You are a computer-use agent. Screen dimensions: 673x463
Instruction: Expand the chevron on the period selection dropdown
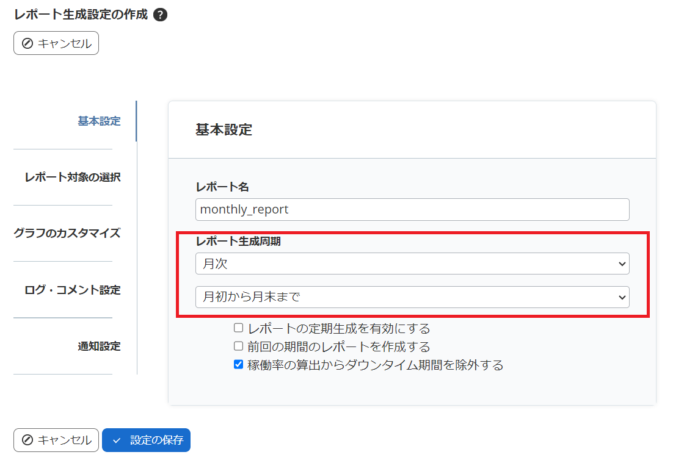point(622,297)
